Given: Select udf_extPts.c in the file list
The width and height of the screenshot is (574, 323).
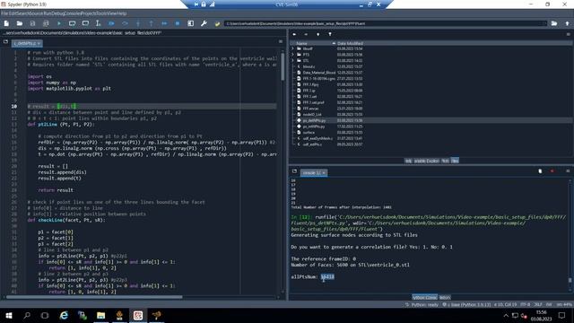Looking at the screenshot, I should click(x=312, y=144).
